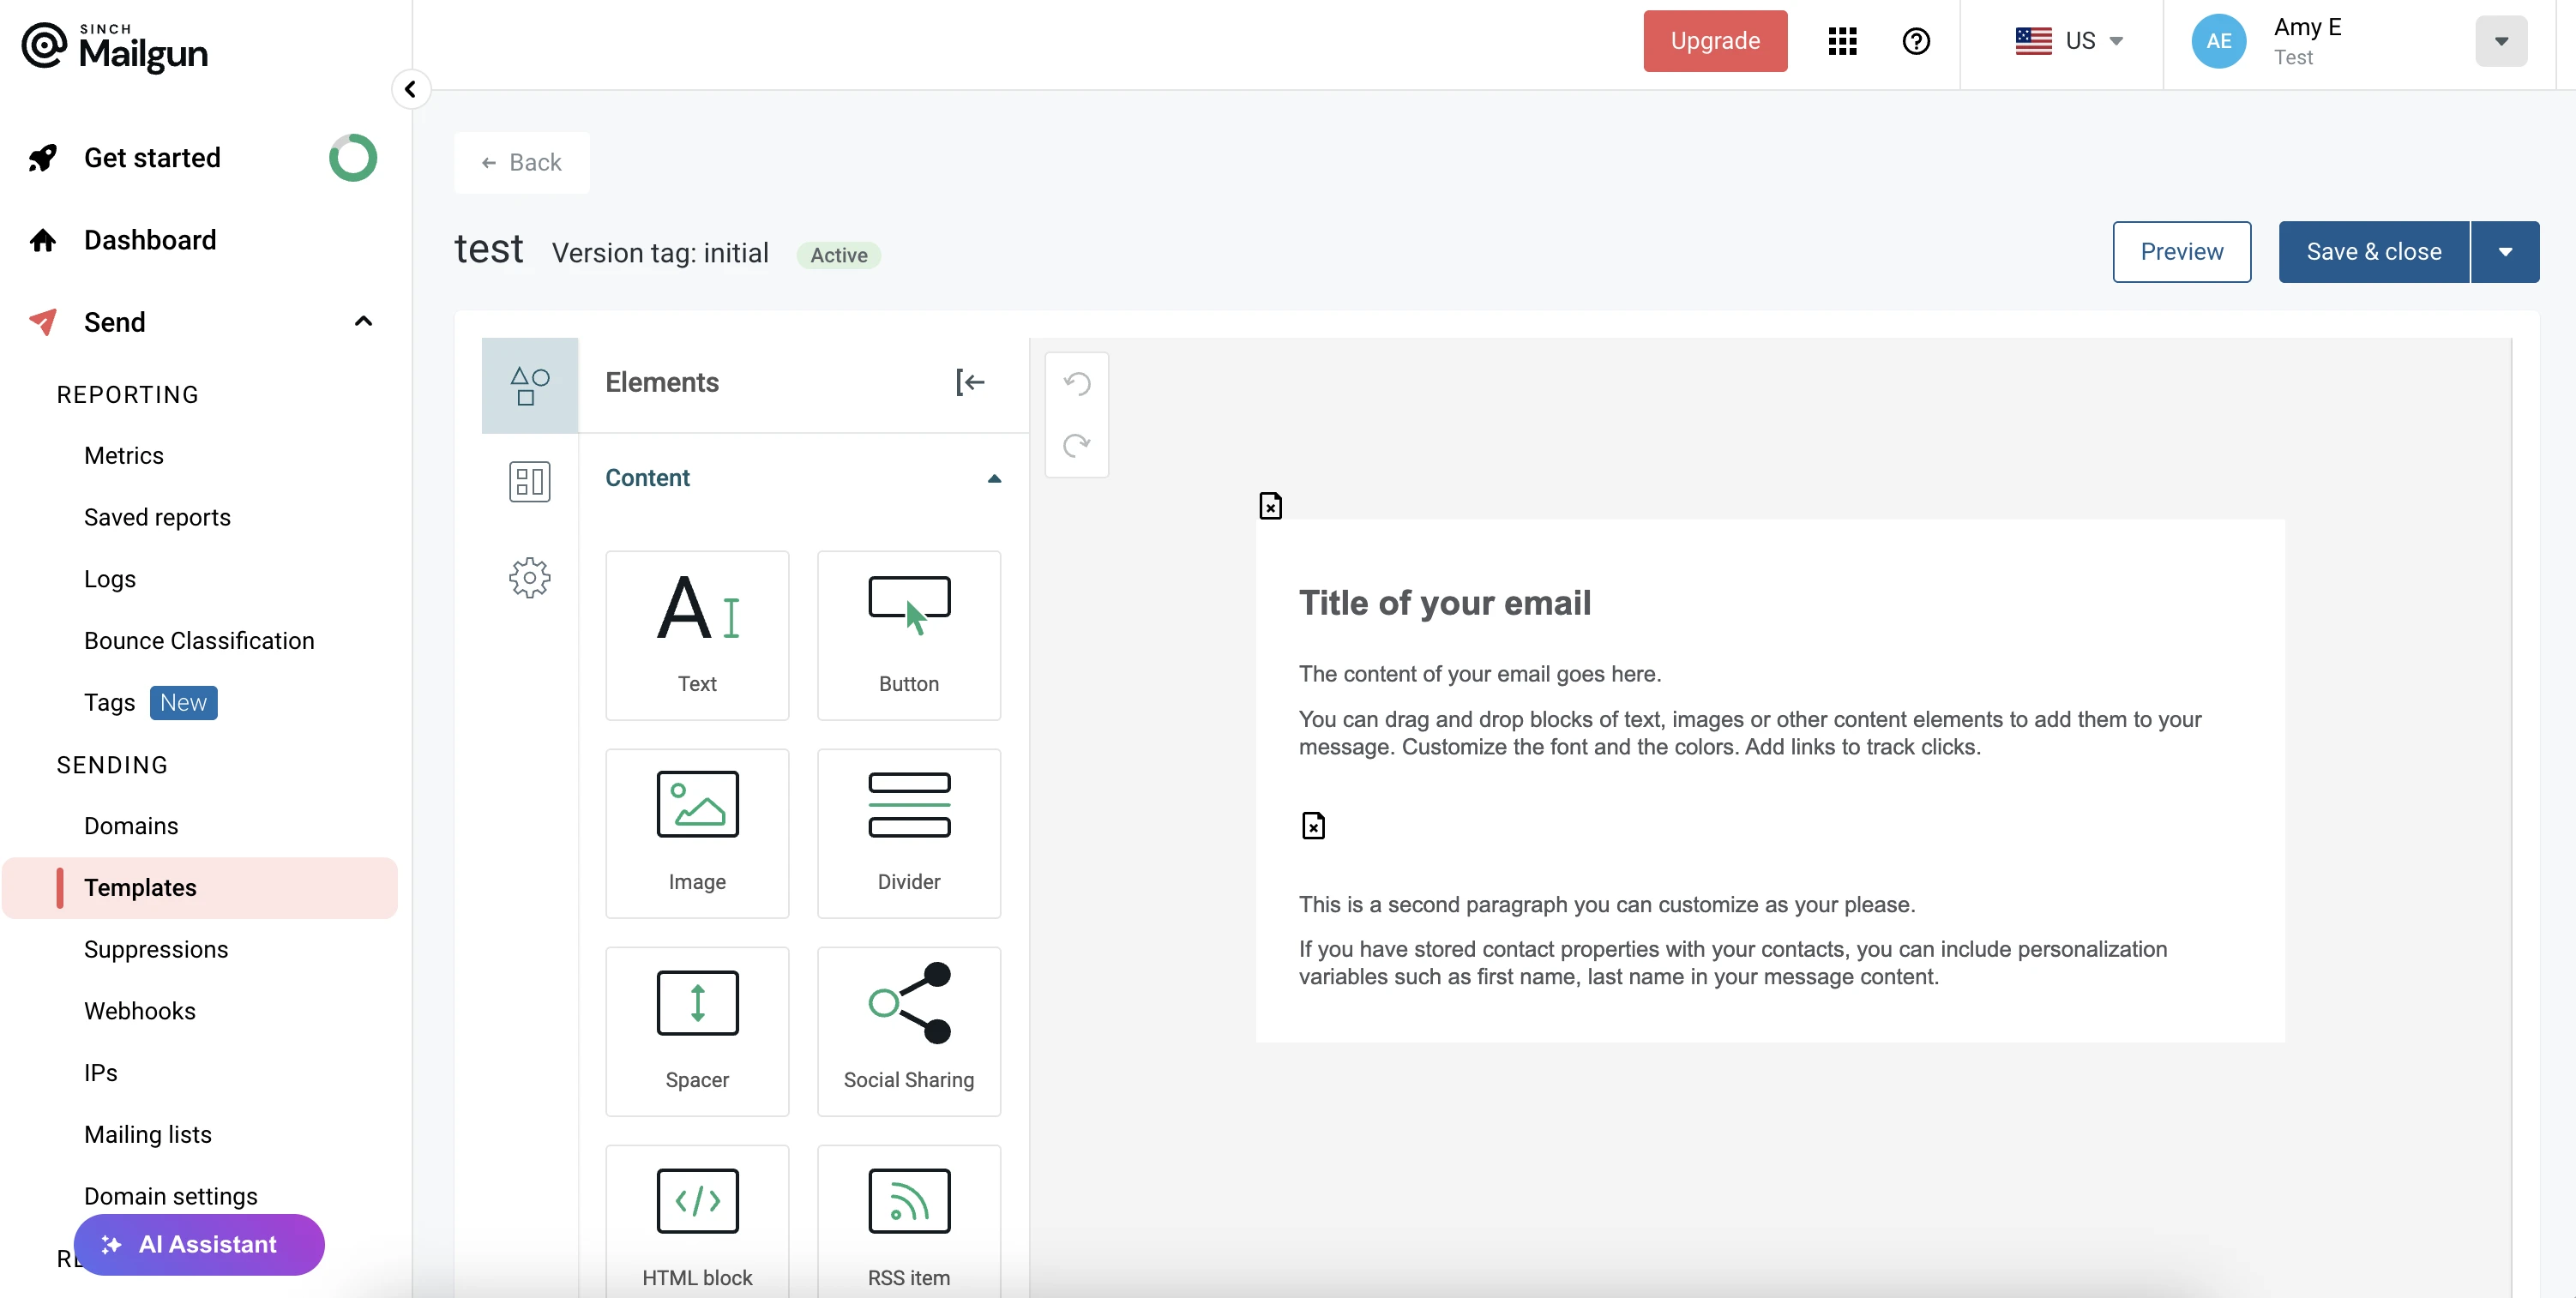Collapse the Send menu section
This screenshot has height=1298, width=2576.
(x=363, y=321)
